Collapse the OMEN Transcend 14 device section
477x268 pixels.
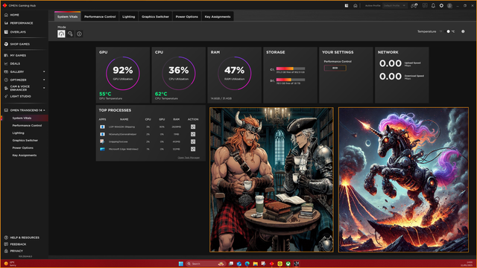[x=44, y=110]
